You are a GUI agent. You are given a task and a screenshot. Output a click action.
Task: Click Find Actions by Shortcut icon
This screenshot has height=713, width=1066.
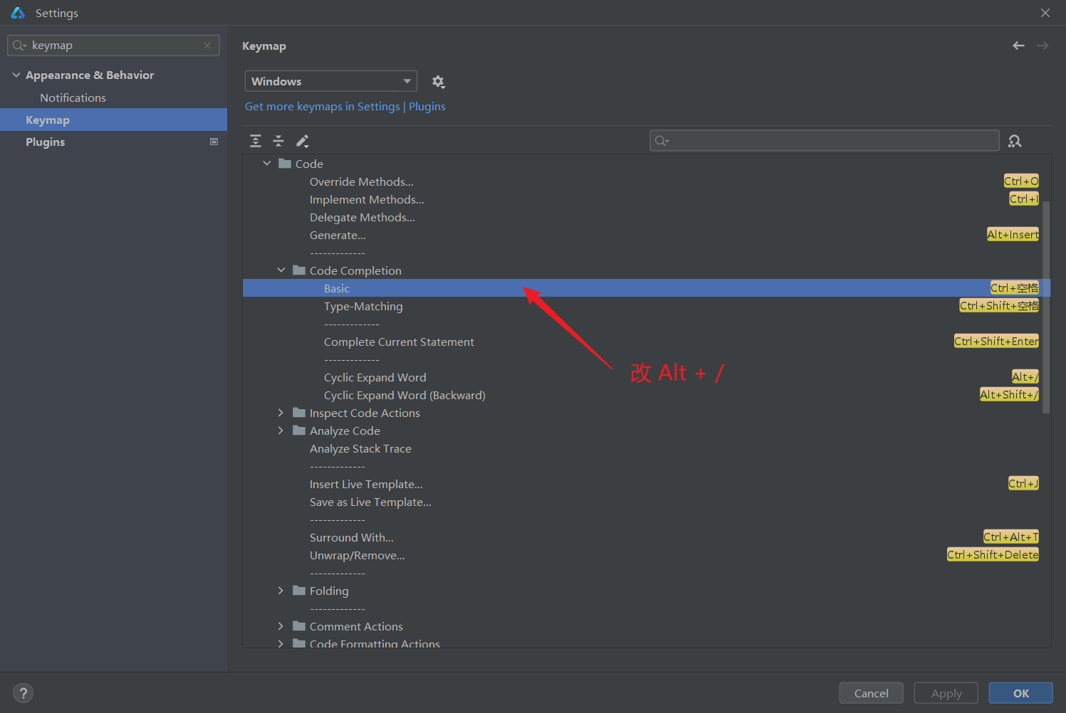click(x=1015, y=141)
